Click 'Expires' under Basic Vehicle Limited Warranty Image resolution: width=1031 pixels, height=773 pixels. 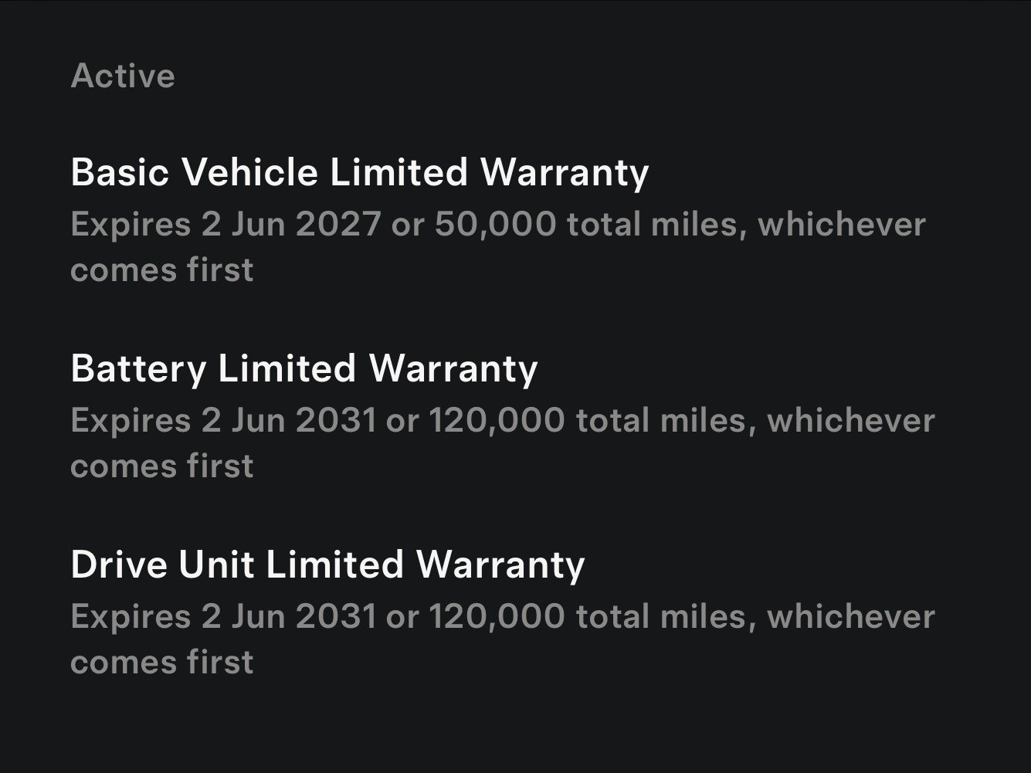click(130, 225)
